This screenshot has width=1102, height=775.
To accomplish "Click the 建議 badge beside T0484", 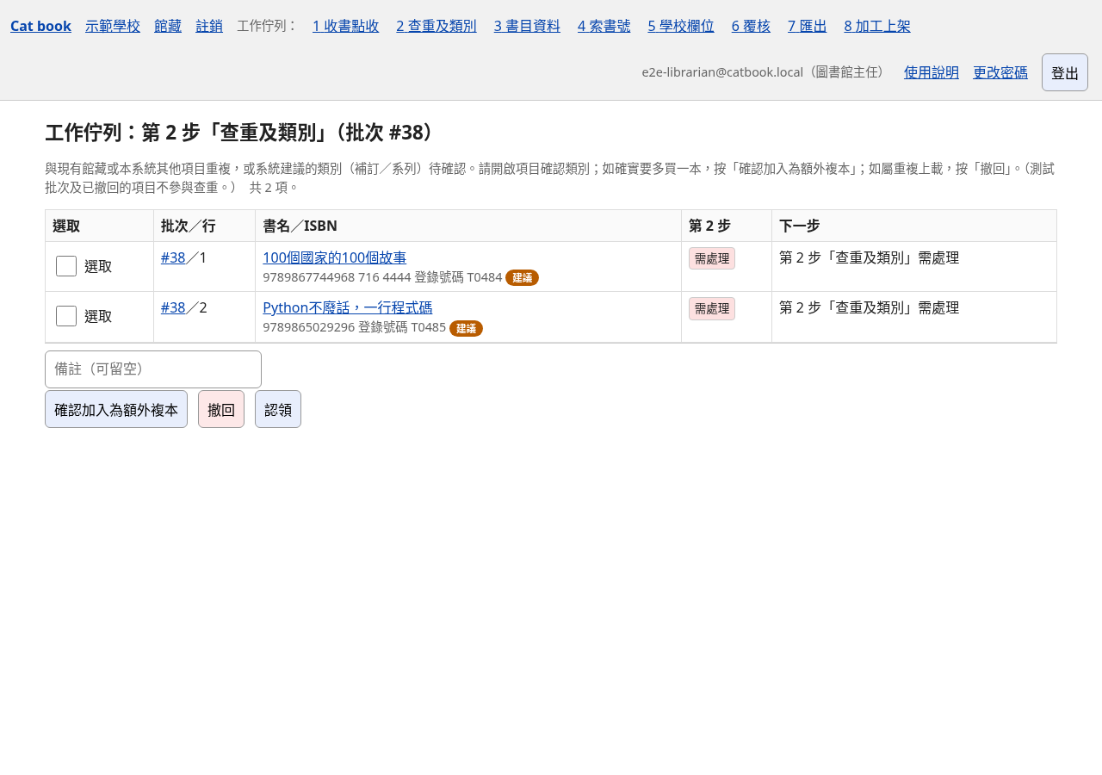I will [x=522, y=277].
